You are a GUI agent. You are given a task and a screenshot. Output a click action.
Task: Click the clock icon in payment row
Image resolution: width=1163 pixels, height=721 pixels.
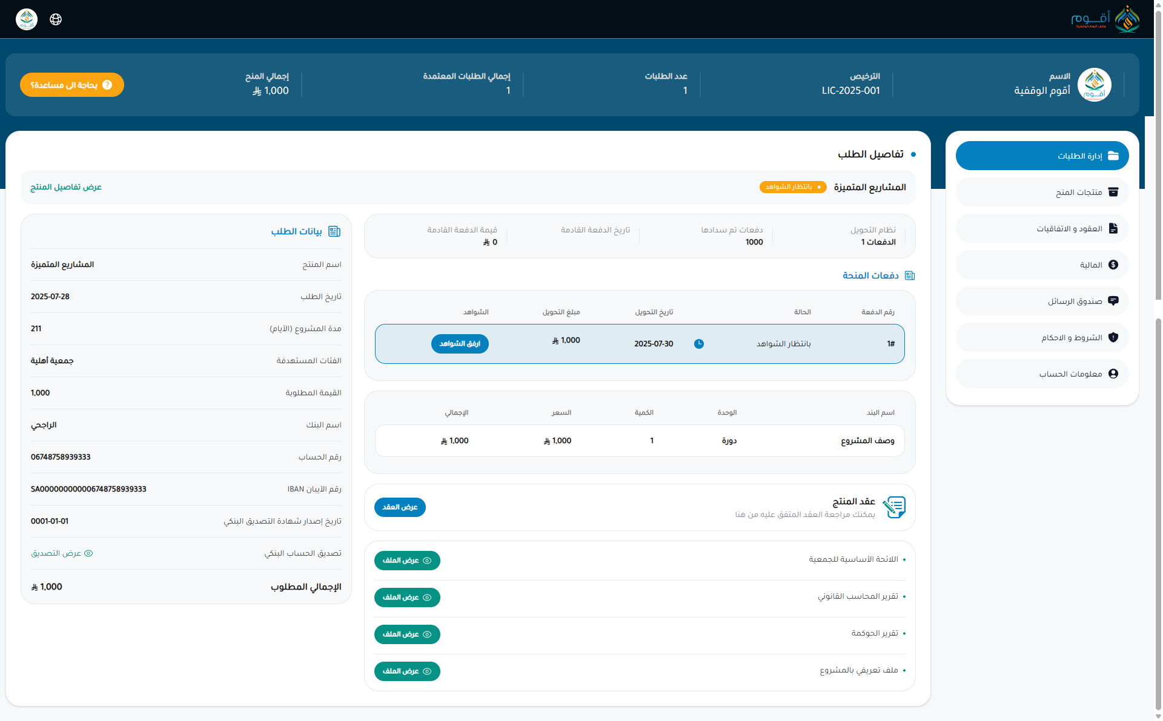coord(699,344)
